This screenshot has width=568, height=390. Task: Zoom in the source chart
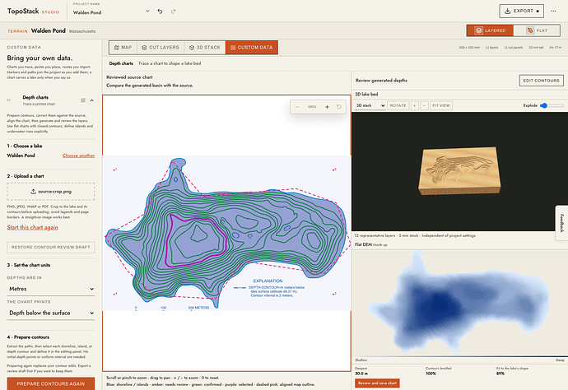(327, 107)
